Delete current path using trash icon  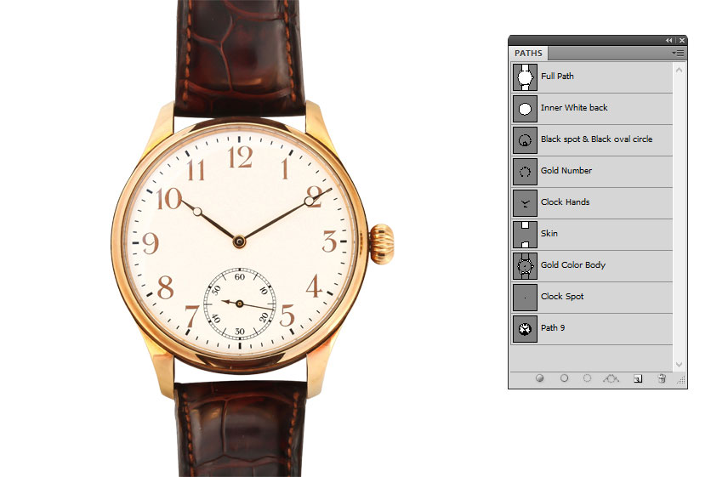point(662,379)
